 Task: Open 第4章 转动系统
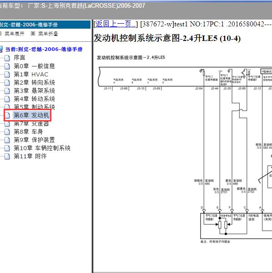tap(34, 99)
